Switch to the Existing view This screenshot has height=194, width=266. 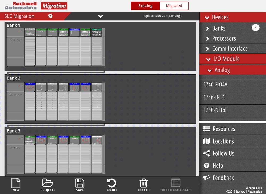[x=145, y=6]
